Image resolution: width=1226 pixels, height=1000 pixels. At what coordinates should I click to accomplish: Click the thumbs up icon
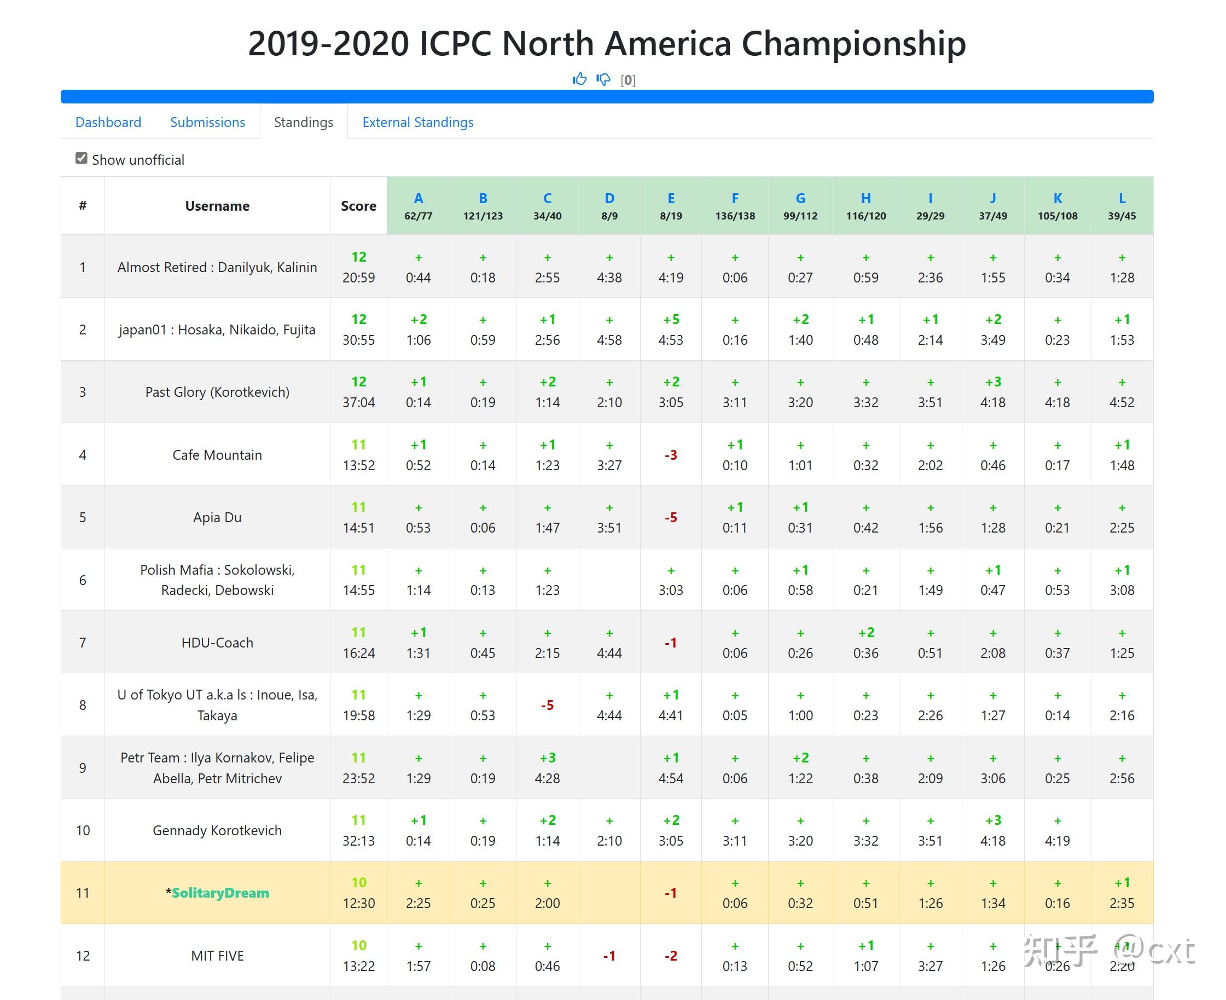[x=579, y=79]
